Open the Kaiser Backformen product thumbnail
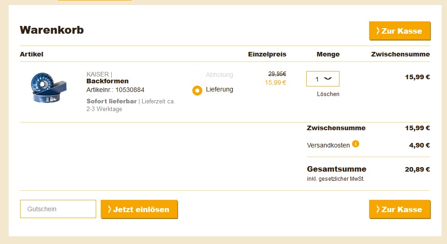 tap(48, 87)
